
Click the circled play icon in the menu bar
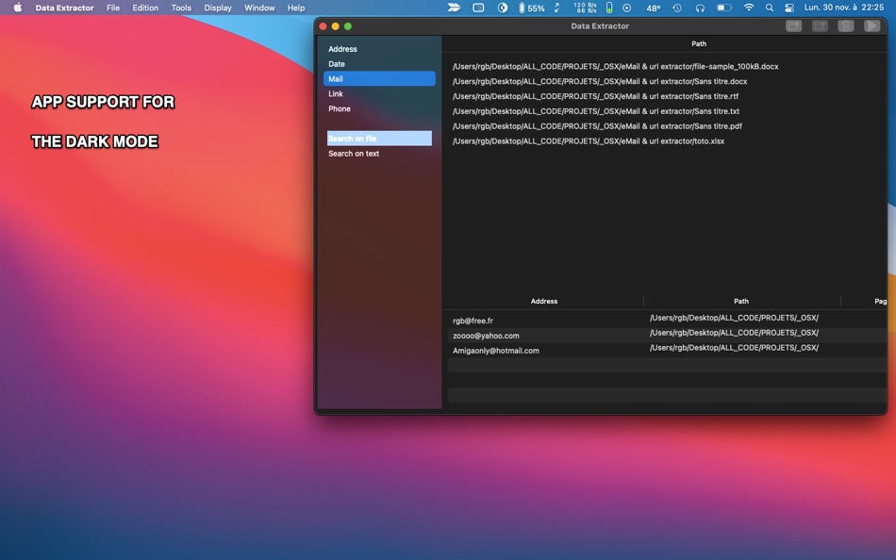(627, 8)
